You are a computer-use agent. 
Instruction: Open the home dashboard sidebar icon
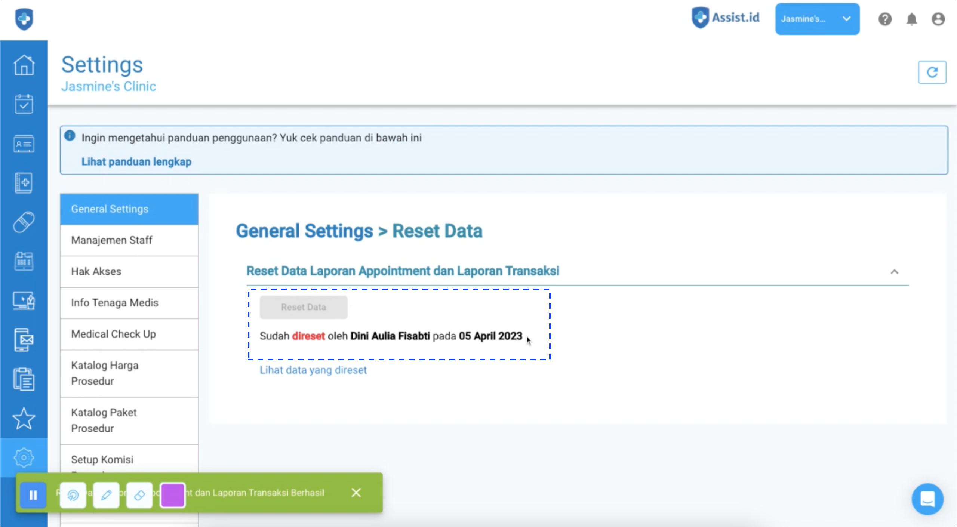point(24,65)
